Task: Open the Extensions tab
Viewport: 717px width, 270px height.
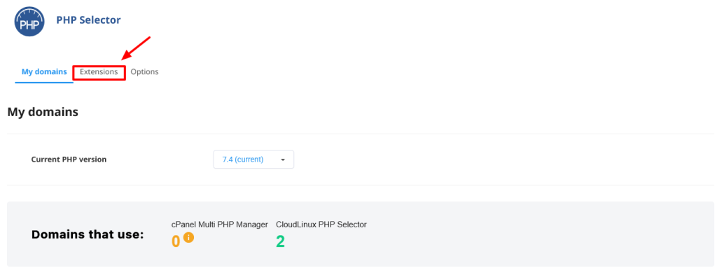Action: click(99, 72)
